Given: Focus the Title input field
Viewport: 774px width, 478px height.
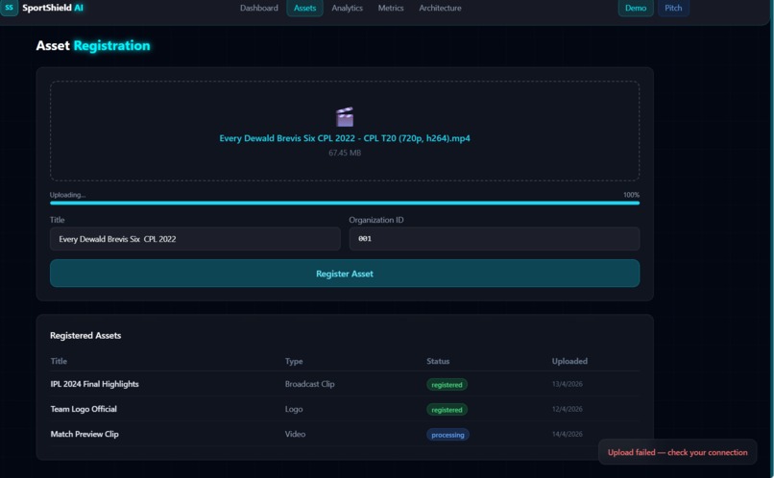Looking at the screenshot, I should (x=195, y=239).
